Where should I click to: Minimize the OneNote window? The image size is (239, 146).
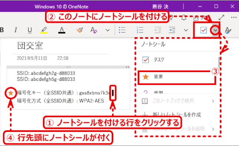pos(200,7)
